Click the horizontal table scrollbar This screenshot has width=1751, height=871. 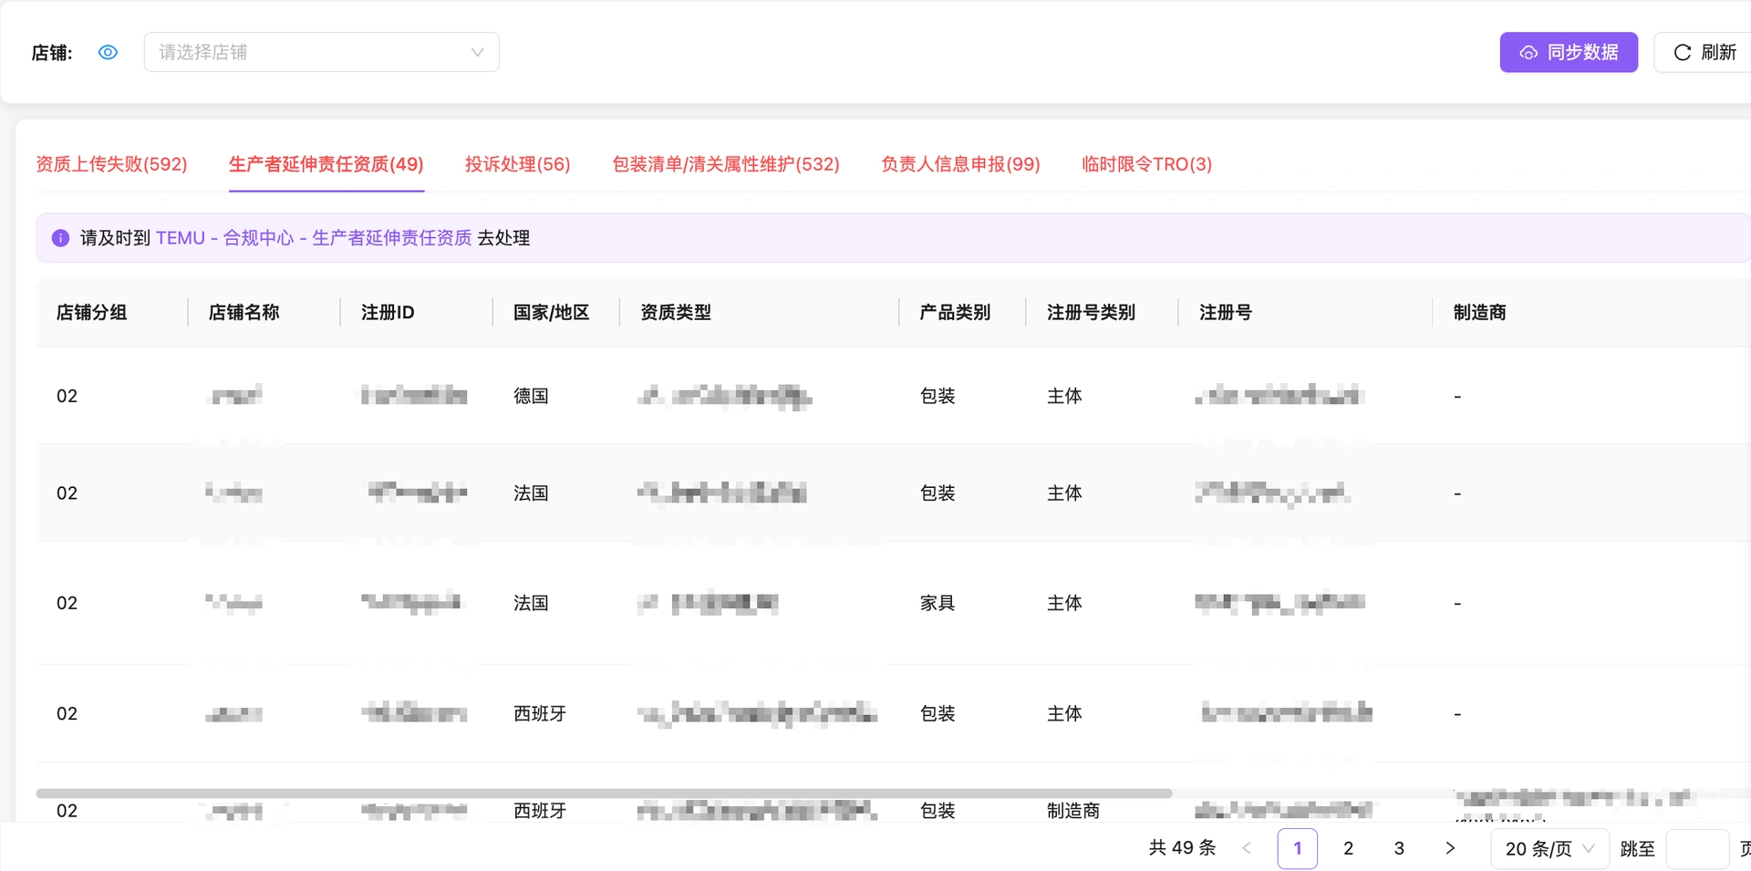click(604, 793)
